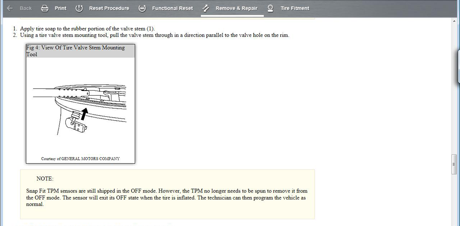Go to the Functional Reset tab label
Image resolution: width=460 pixels, height=226 pixels.
click(x=172, y=8)
